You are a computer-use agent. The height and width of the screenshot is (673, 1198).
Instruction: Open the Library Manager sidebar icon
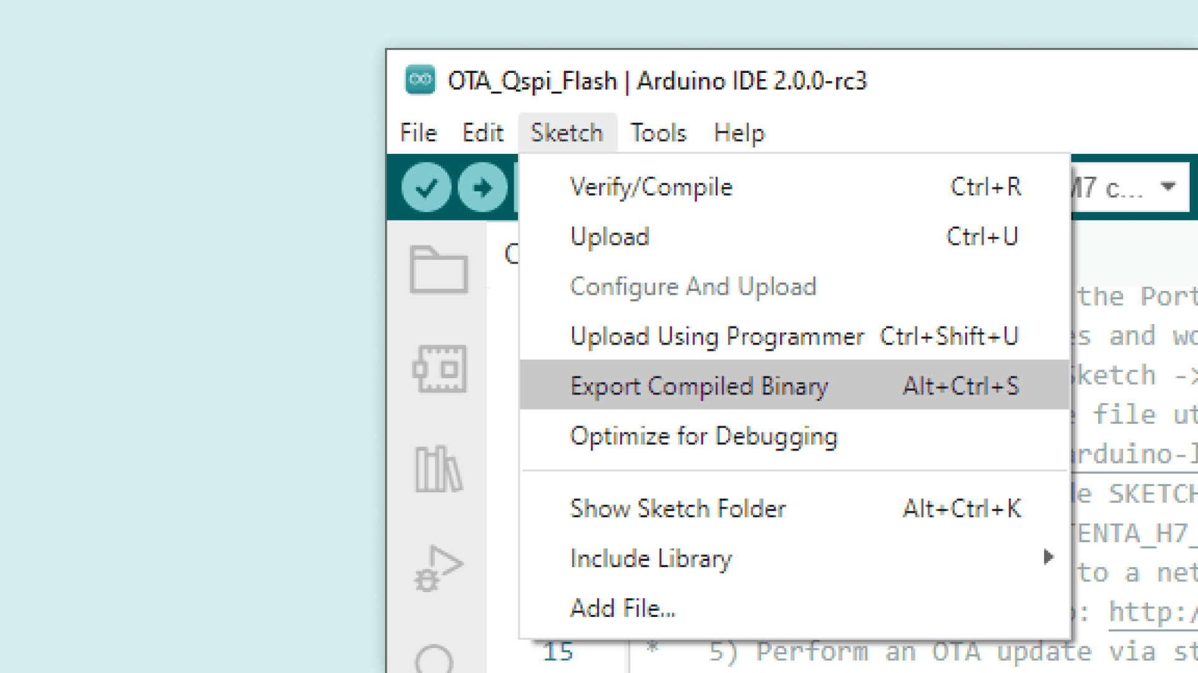pos(439,469)
